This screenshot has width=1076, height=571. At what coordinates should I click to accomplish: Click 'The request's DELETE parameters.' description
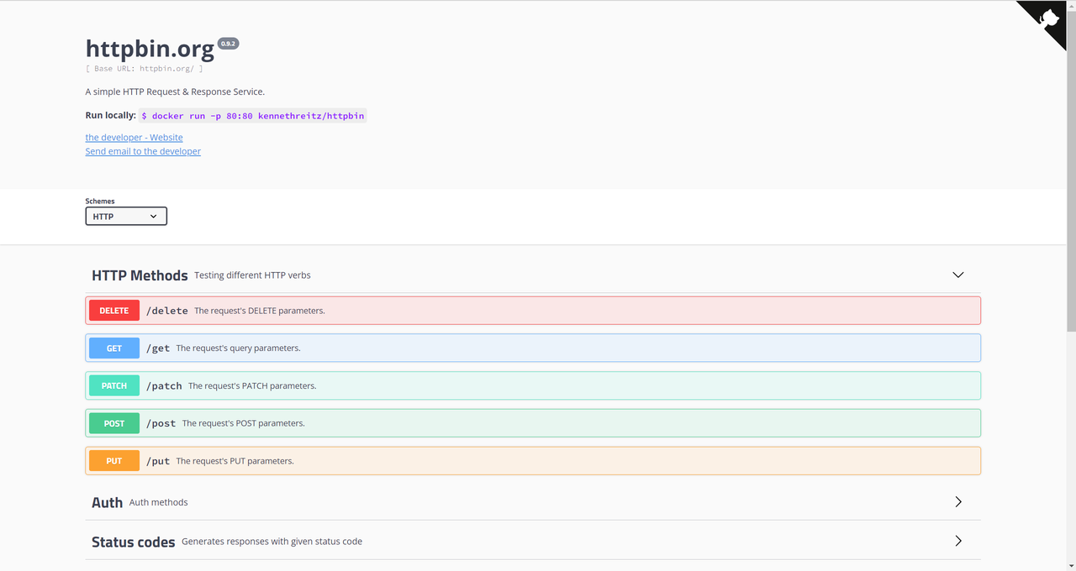[x=260, y=311]
